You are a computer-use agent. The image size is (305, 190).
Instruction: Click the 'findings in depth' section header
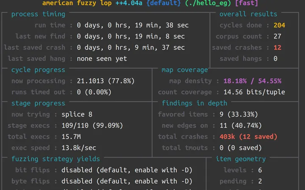click(x=194, y=103)
